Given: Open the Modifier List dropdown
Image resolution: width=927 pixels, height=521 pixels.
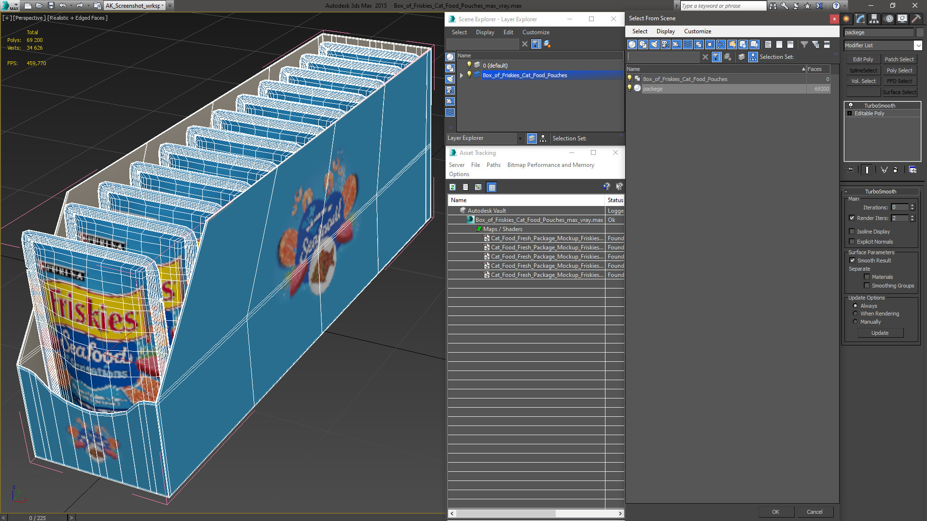Looking at the screenshot, I should pyautogui.click(x=918, y=45).
